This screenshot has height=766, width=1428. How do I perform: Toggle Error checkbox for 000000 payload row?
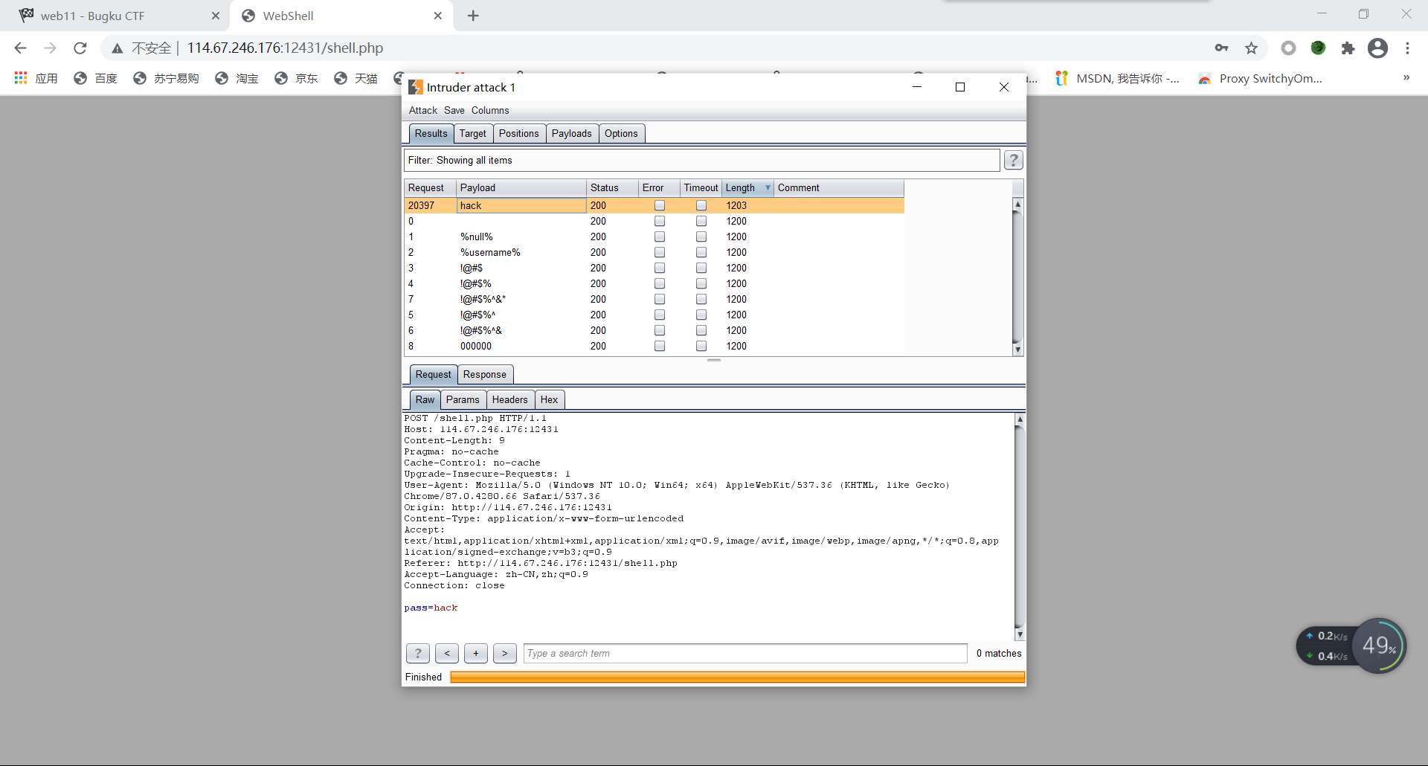tap(660, 346)
